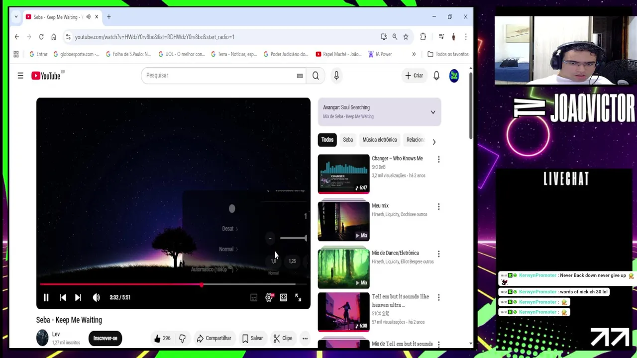Screen dimensions: 637x358
Task: Open the on-screen keyboard in search box
Action: (x=300, y=76)
